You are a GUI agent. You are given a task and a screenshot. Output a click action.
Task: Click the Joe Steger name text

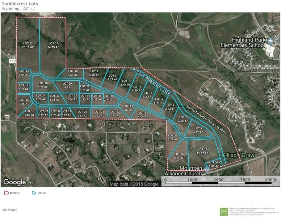click(x=9, y=210)
